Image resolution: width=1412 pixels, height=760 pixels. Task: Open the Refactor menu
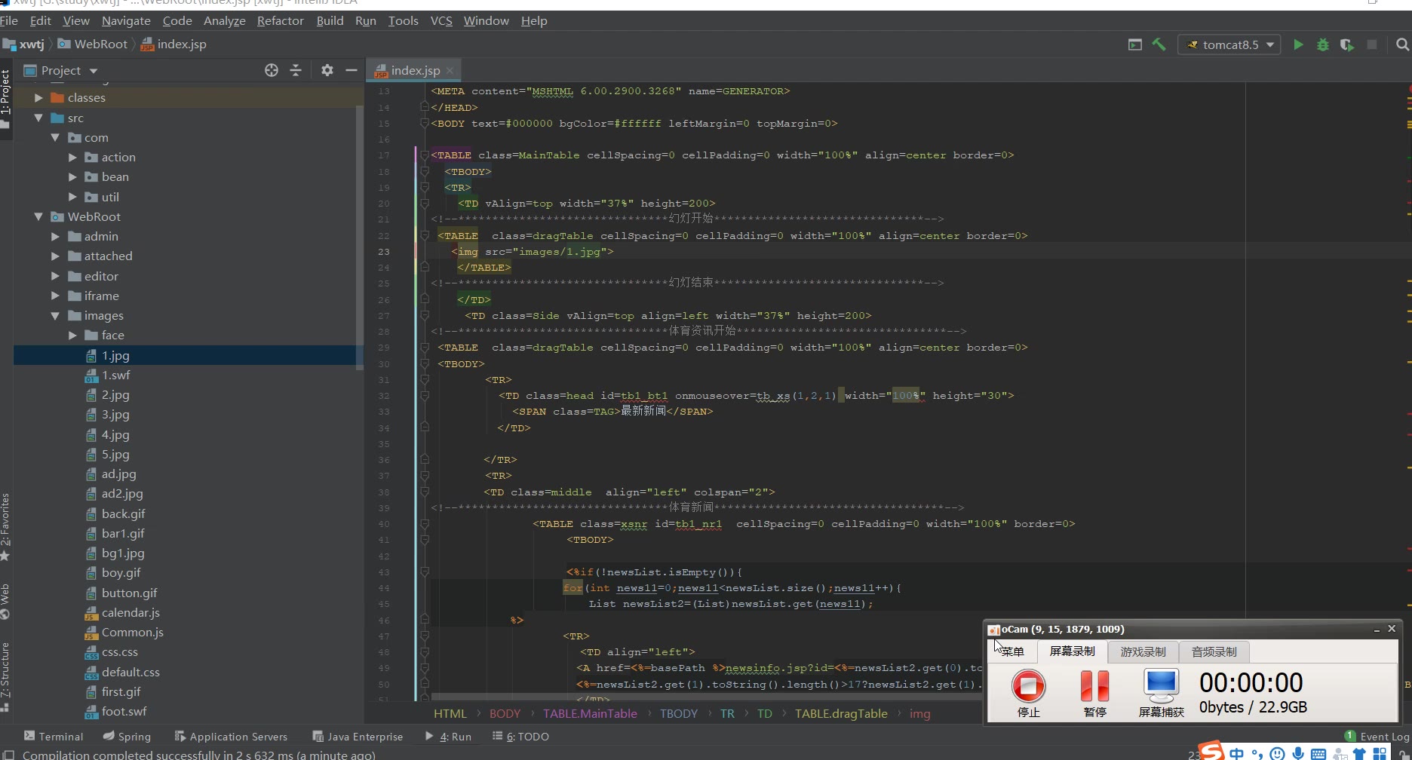280,20
